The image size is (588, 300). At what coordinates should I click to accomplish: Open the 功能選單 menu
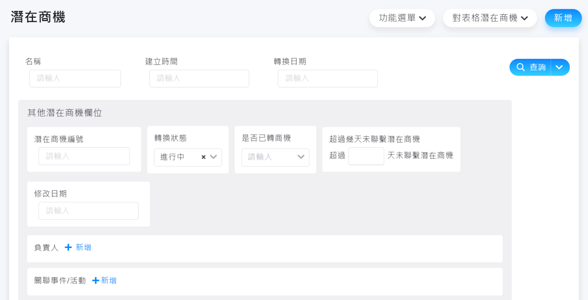(x=402, y=18)
